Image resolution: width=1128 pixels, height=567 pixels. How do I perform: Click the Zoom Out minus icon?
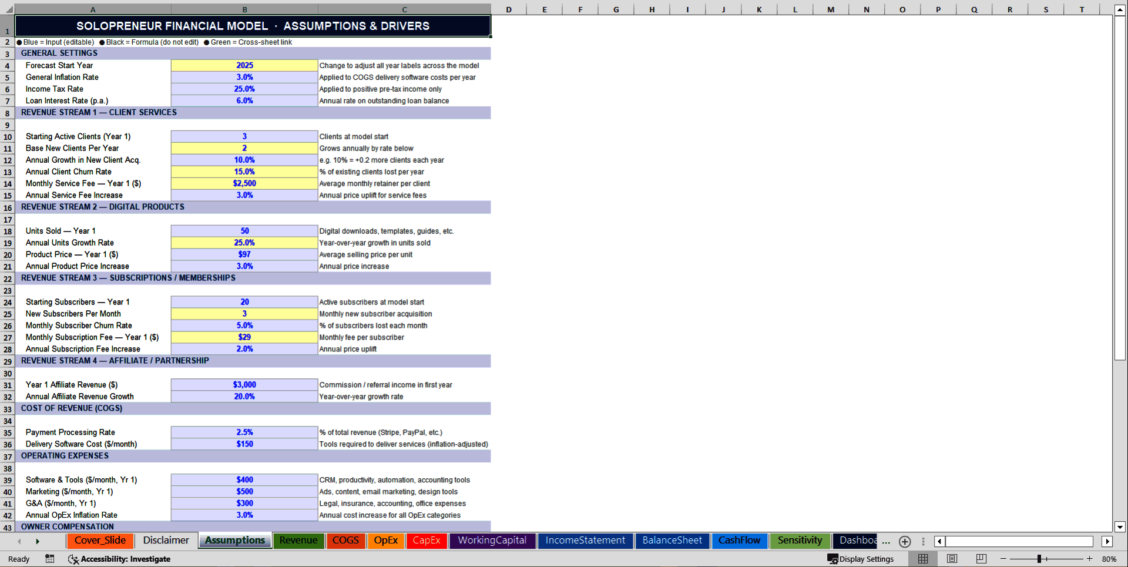pos(1003,559)
